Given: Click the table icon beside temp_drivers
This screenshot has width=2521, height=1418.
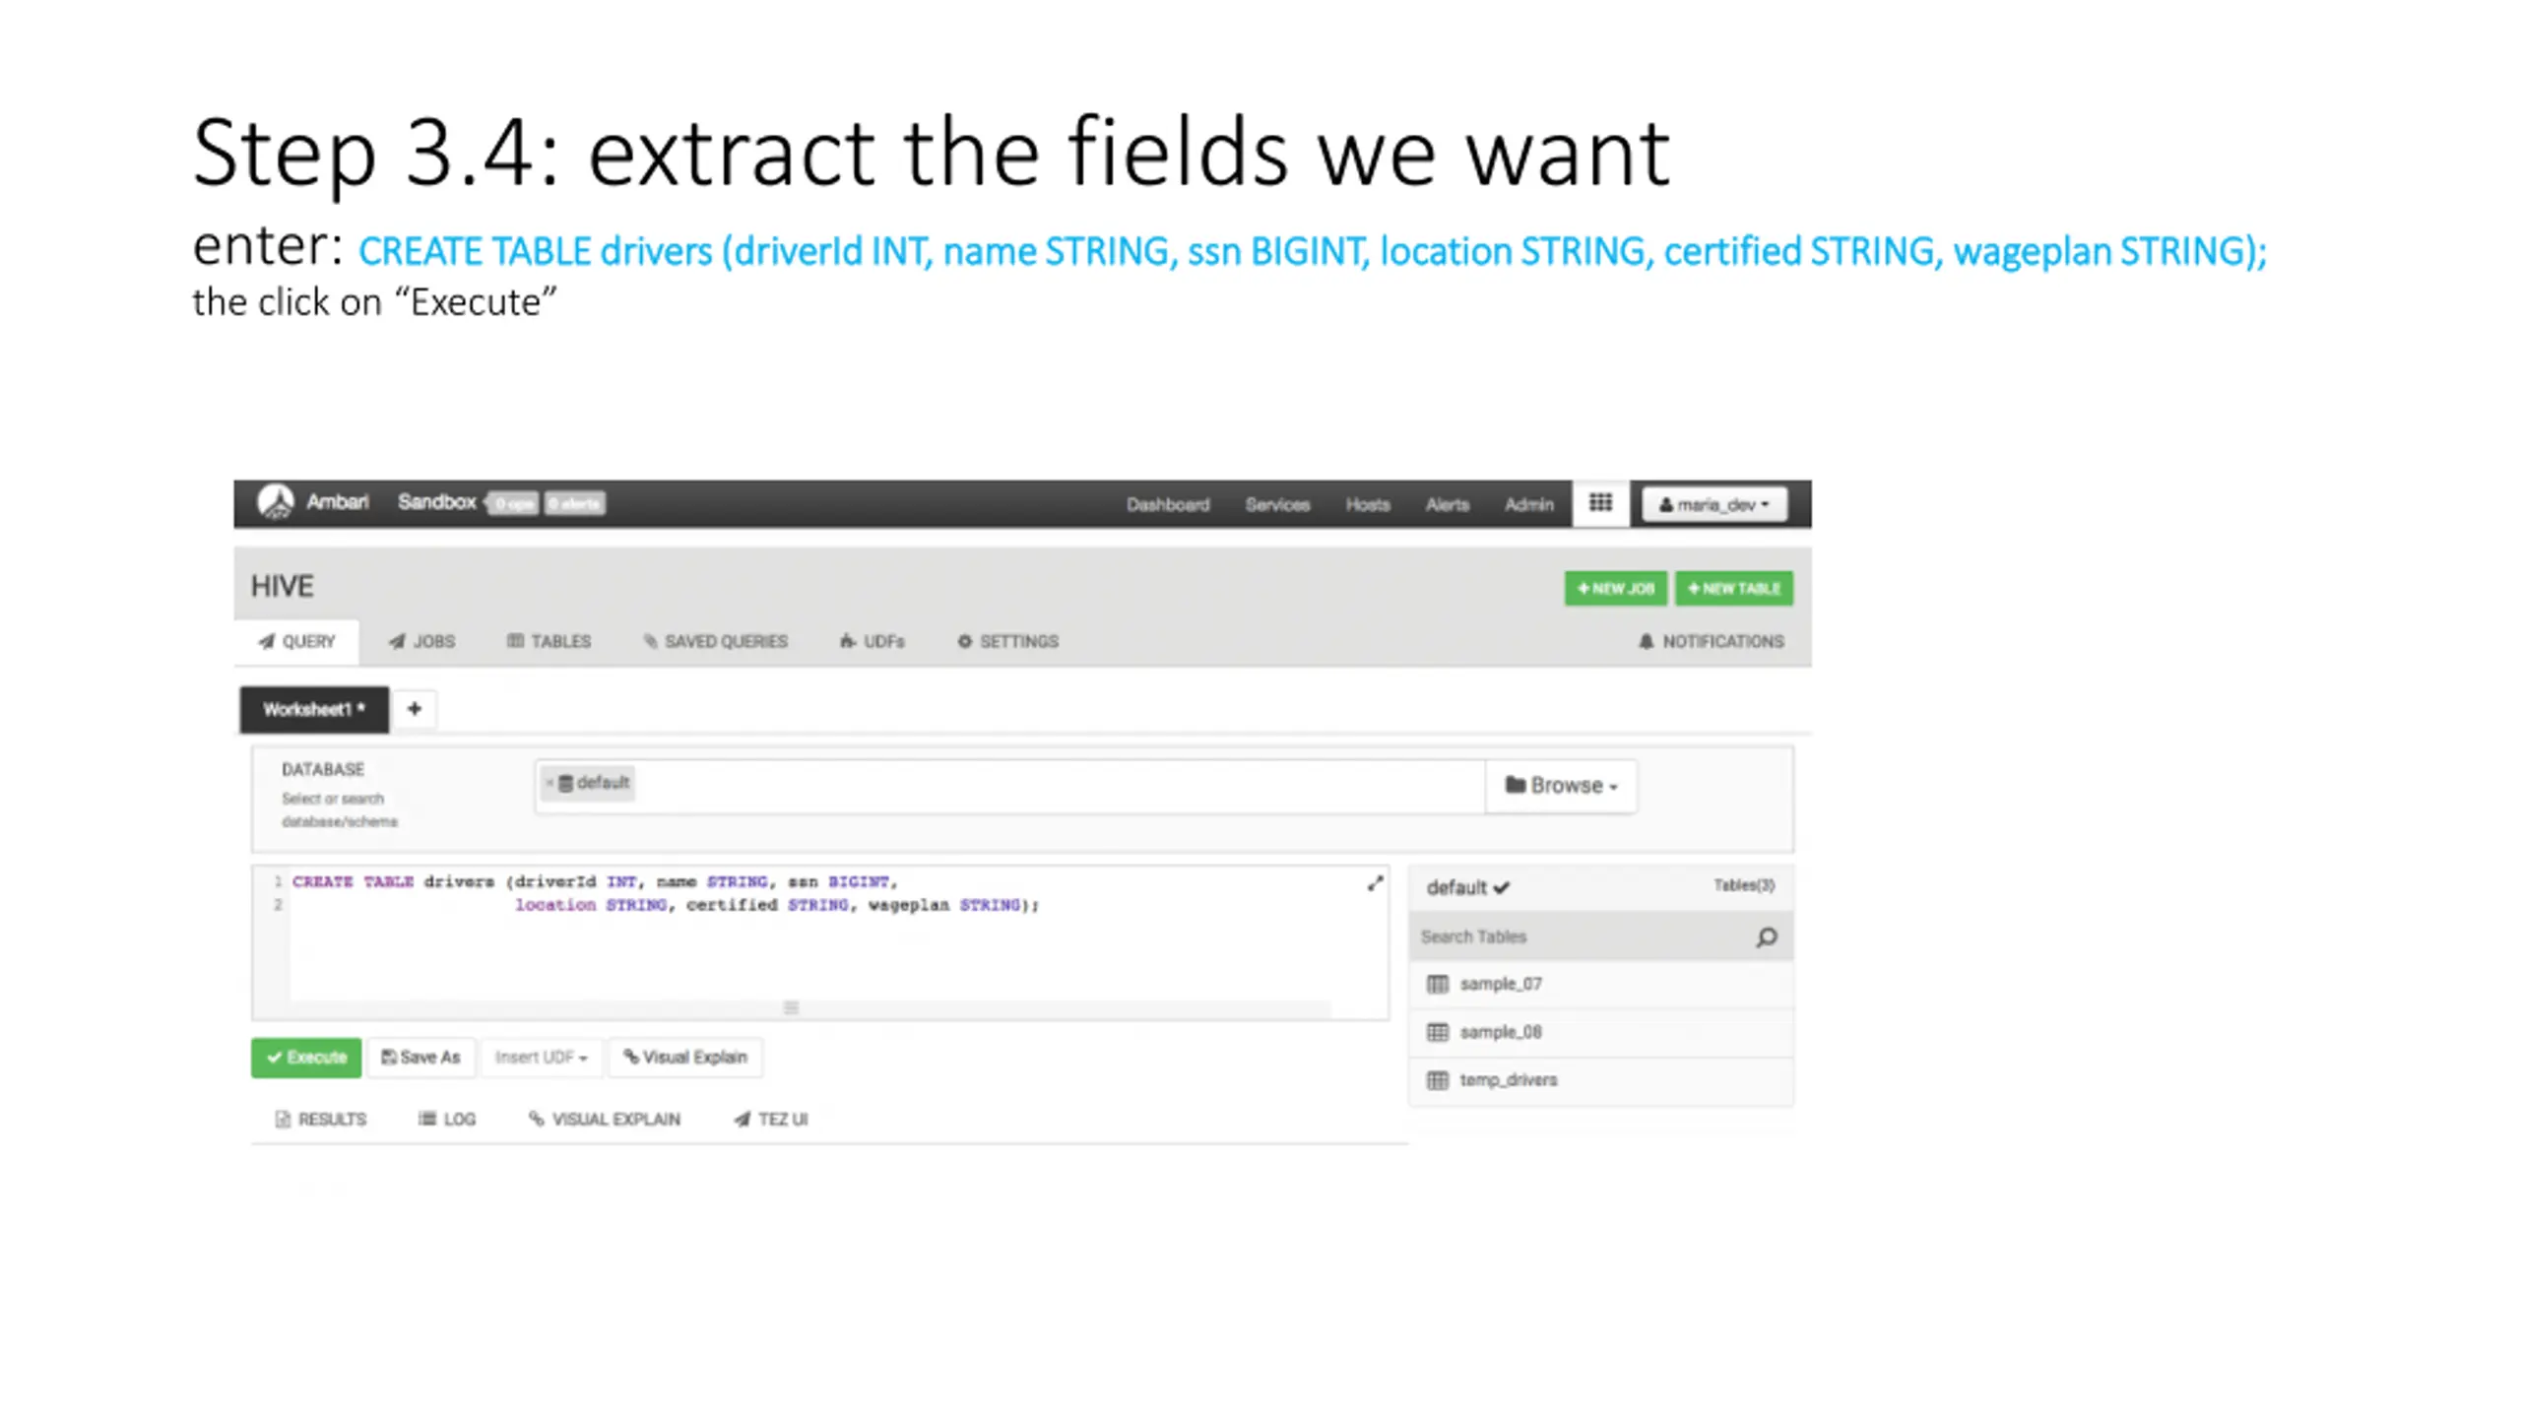Looking at the screenshot, I should (x=1438, y=1080).
